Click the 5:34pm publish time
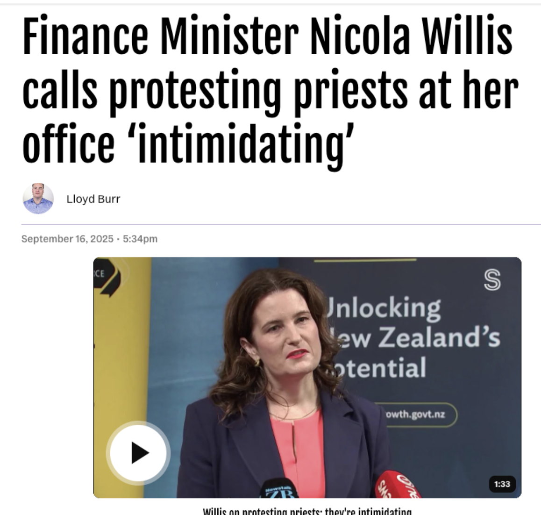 [x=140, y=239]
